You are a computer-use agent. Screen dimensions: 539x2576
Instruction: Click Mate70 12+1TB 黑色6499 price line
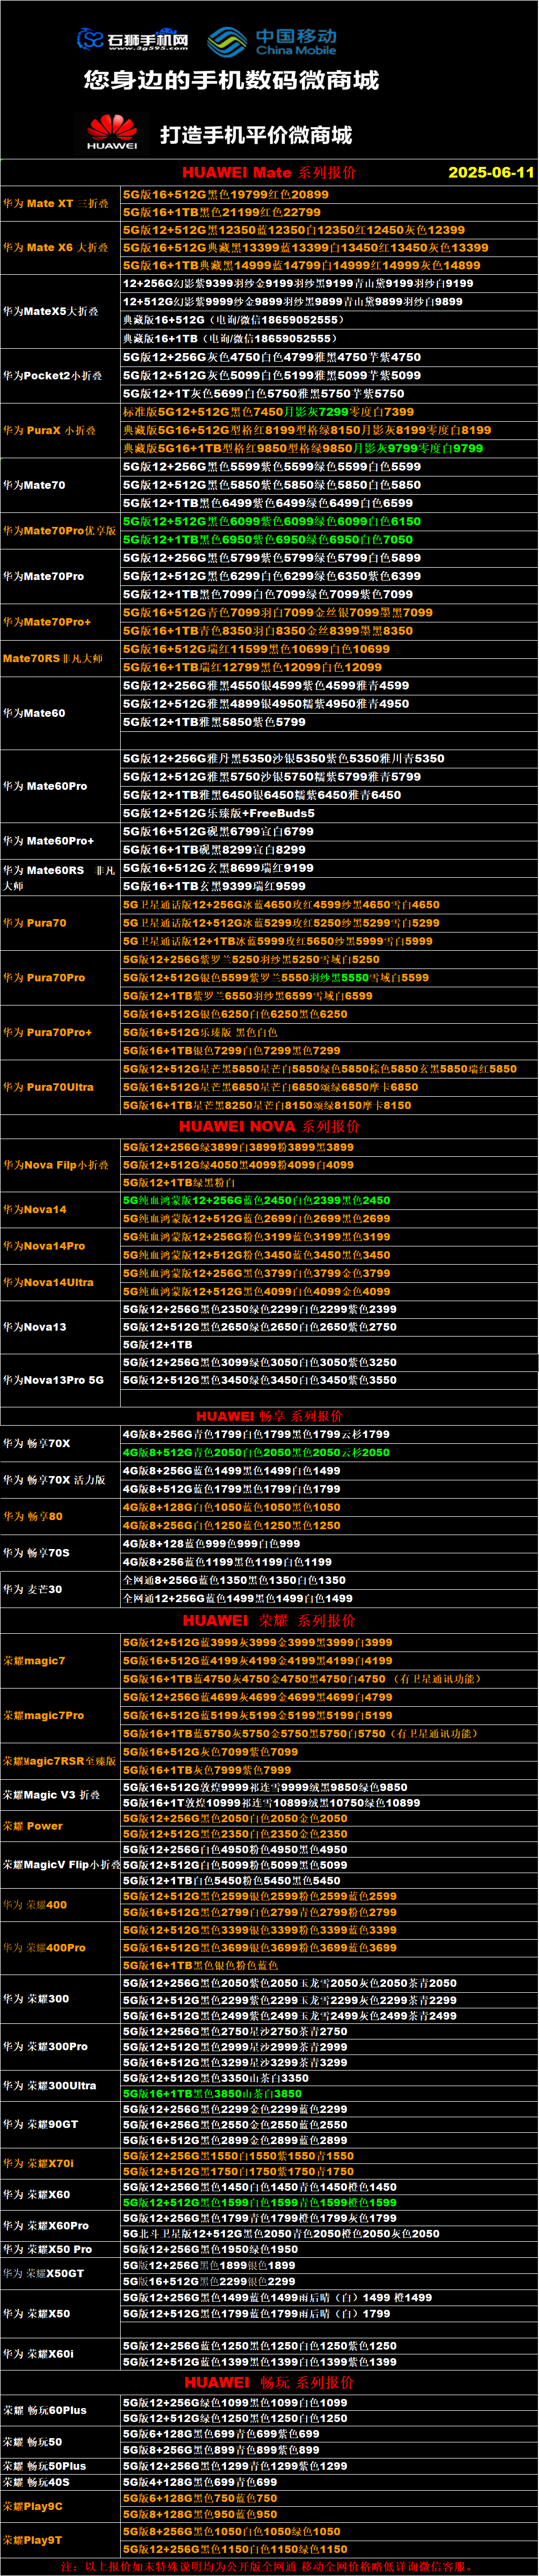click(268, 503)
